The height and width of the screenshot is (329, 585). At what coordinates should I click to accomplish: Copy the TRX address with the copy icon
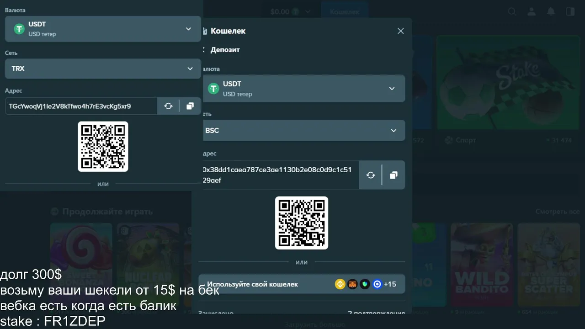[x=190, y=106]
